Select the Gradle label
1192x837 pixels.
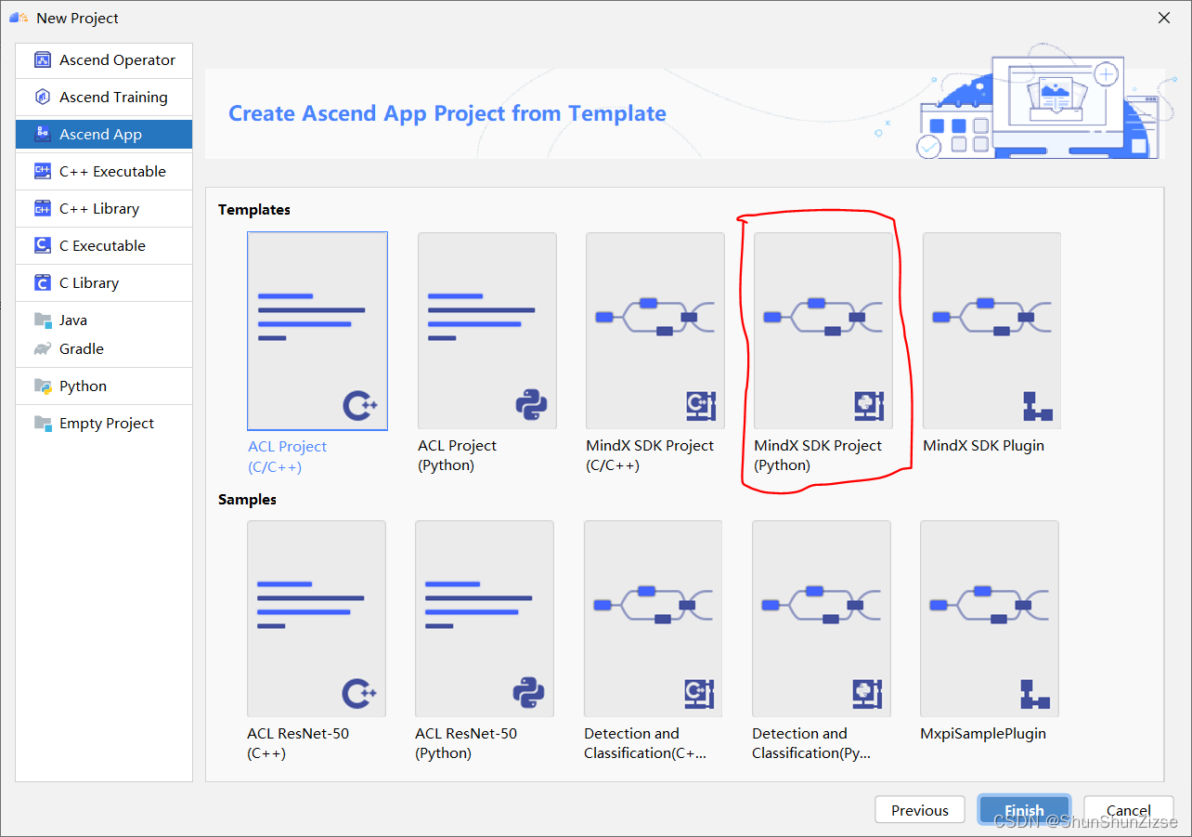click(82, 349)
